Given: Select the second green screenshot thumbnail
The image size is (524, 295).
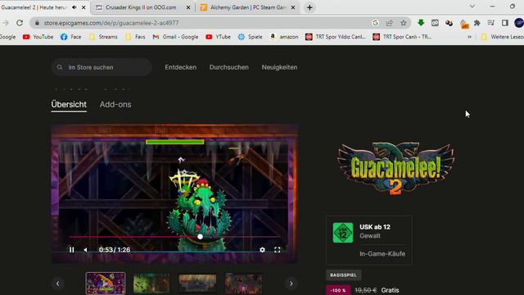Looking at the screenshot, I should click(151, 284).
